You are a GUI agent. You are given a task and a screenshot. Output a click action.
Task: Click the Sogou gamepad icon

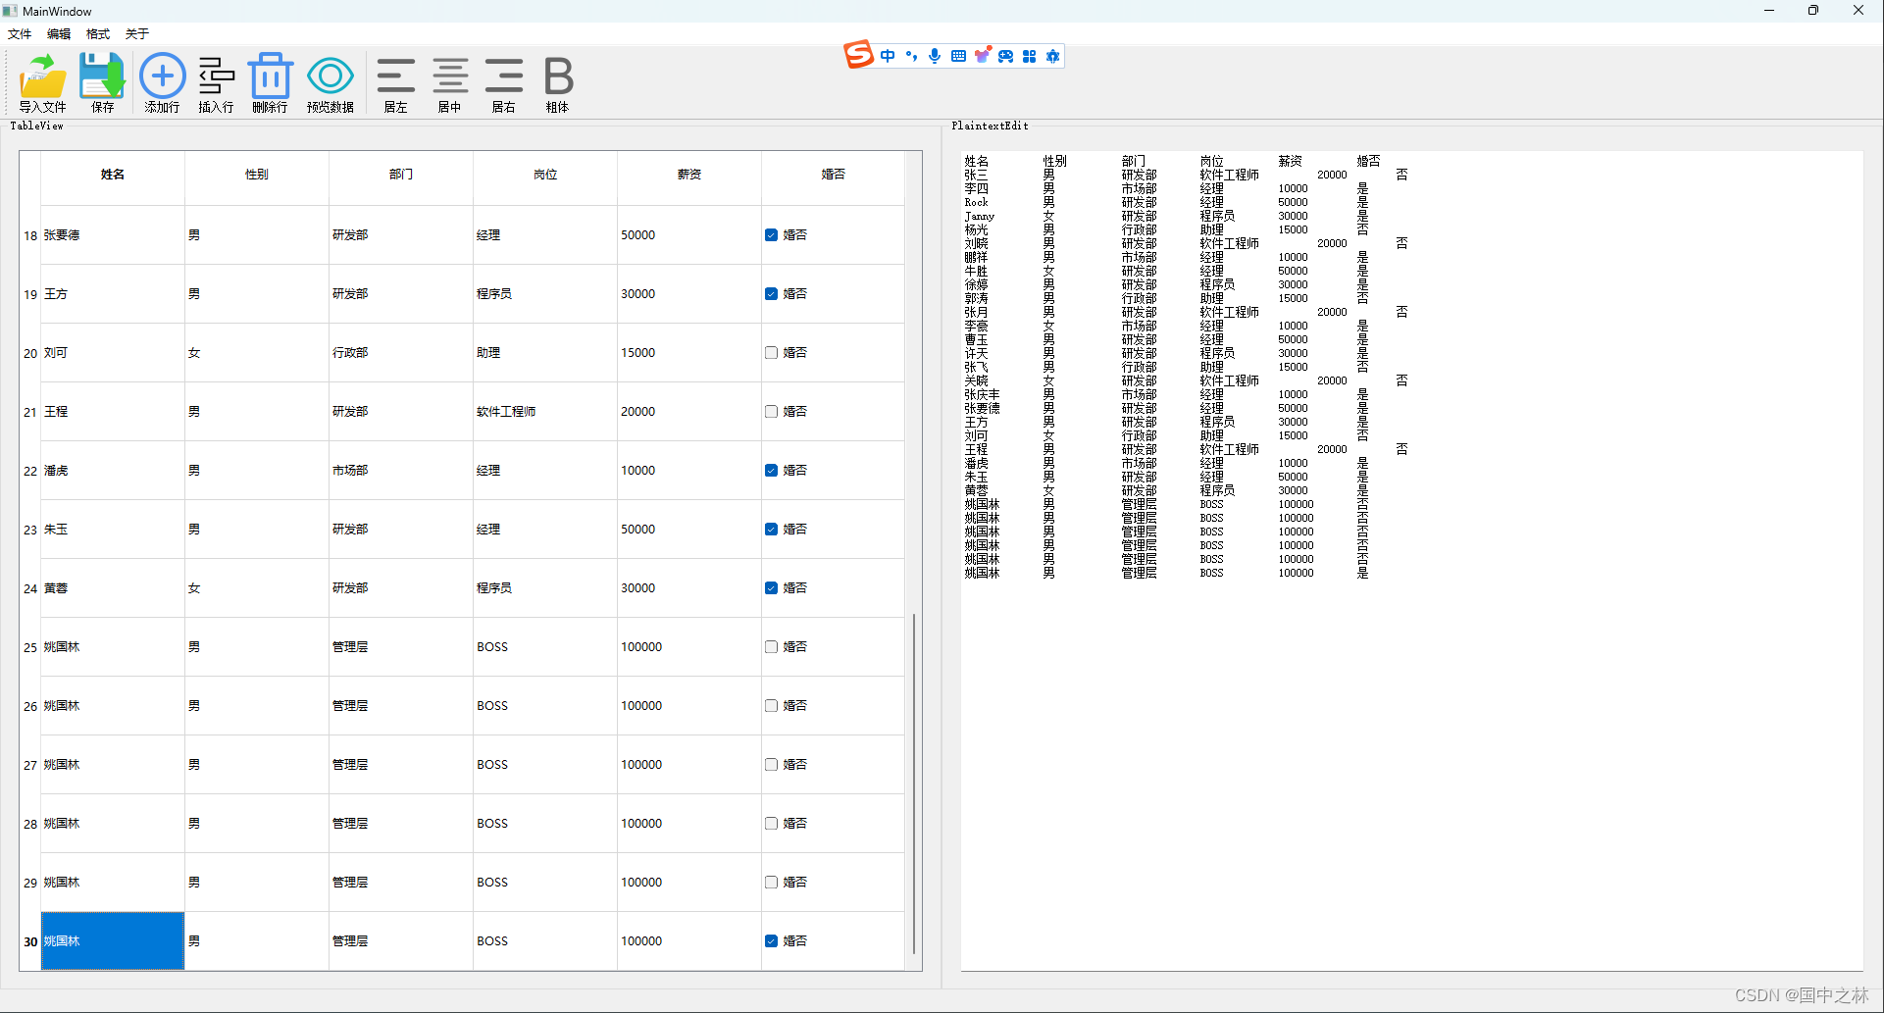(x=1006, y=56)
